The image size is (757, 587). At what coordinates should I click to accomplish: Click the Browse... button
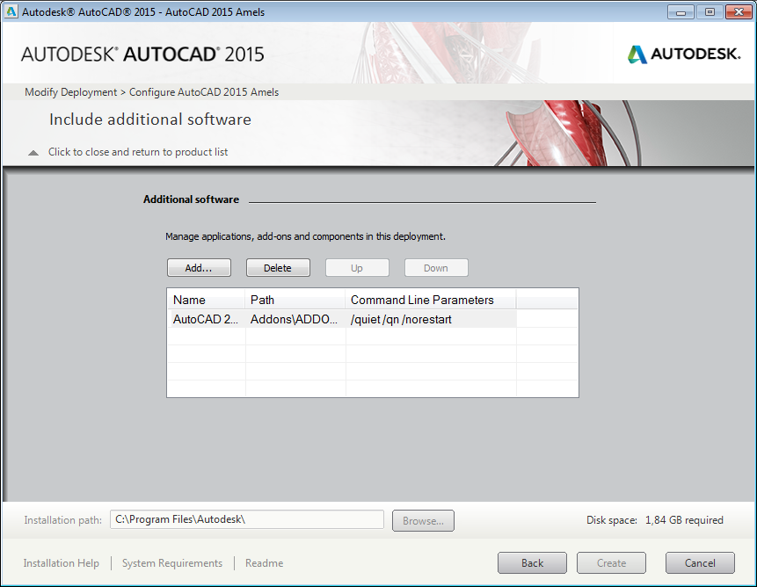pyautogui.click(x=424, y=521)
